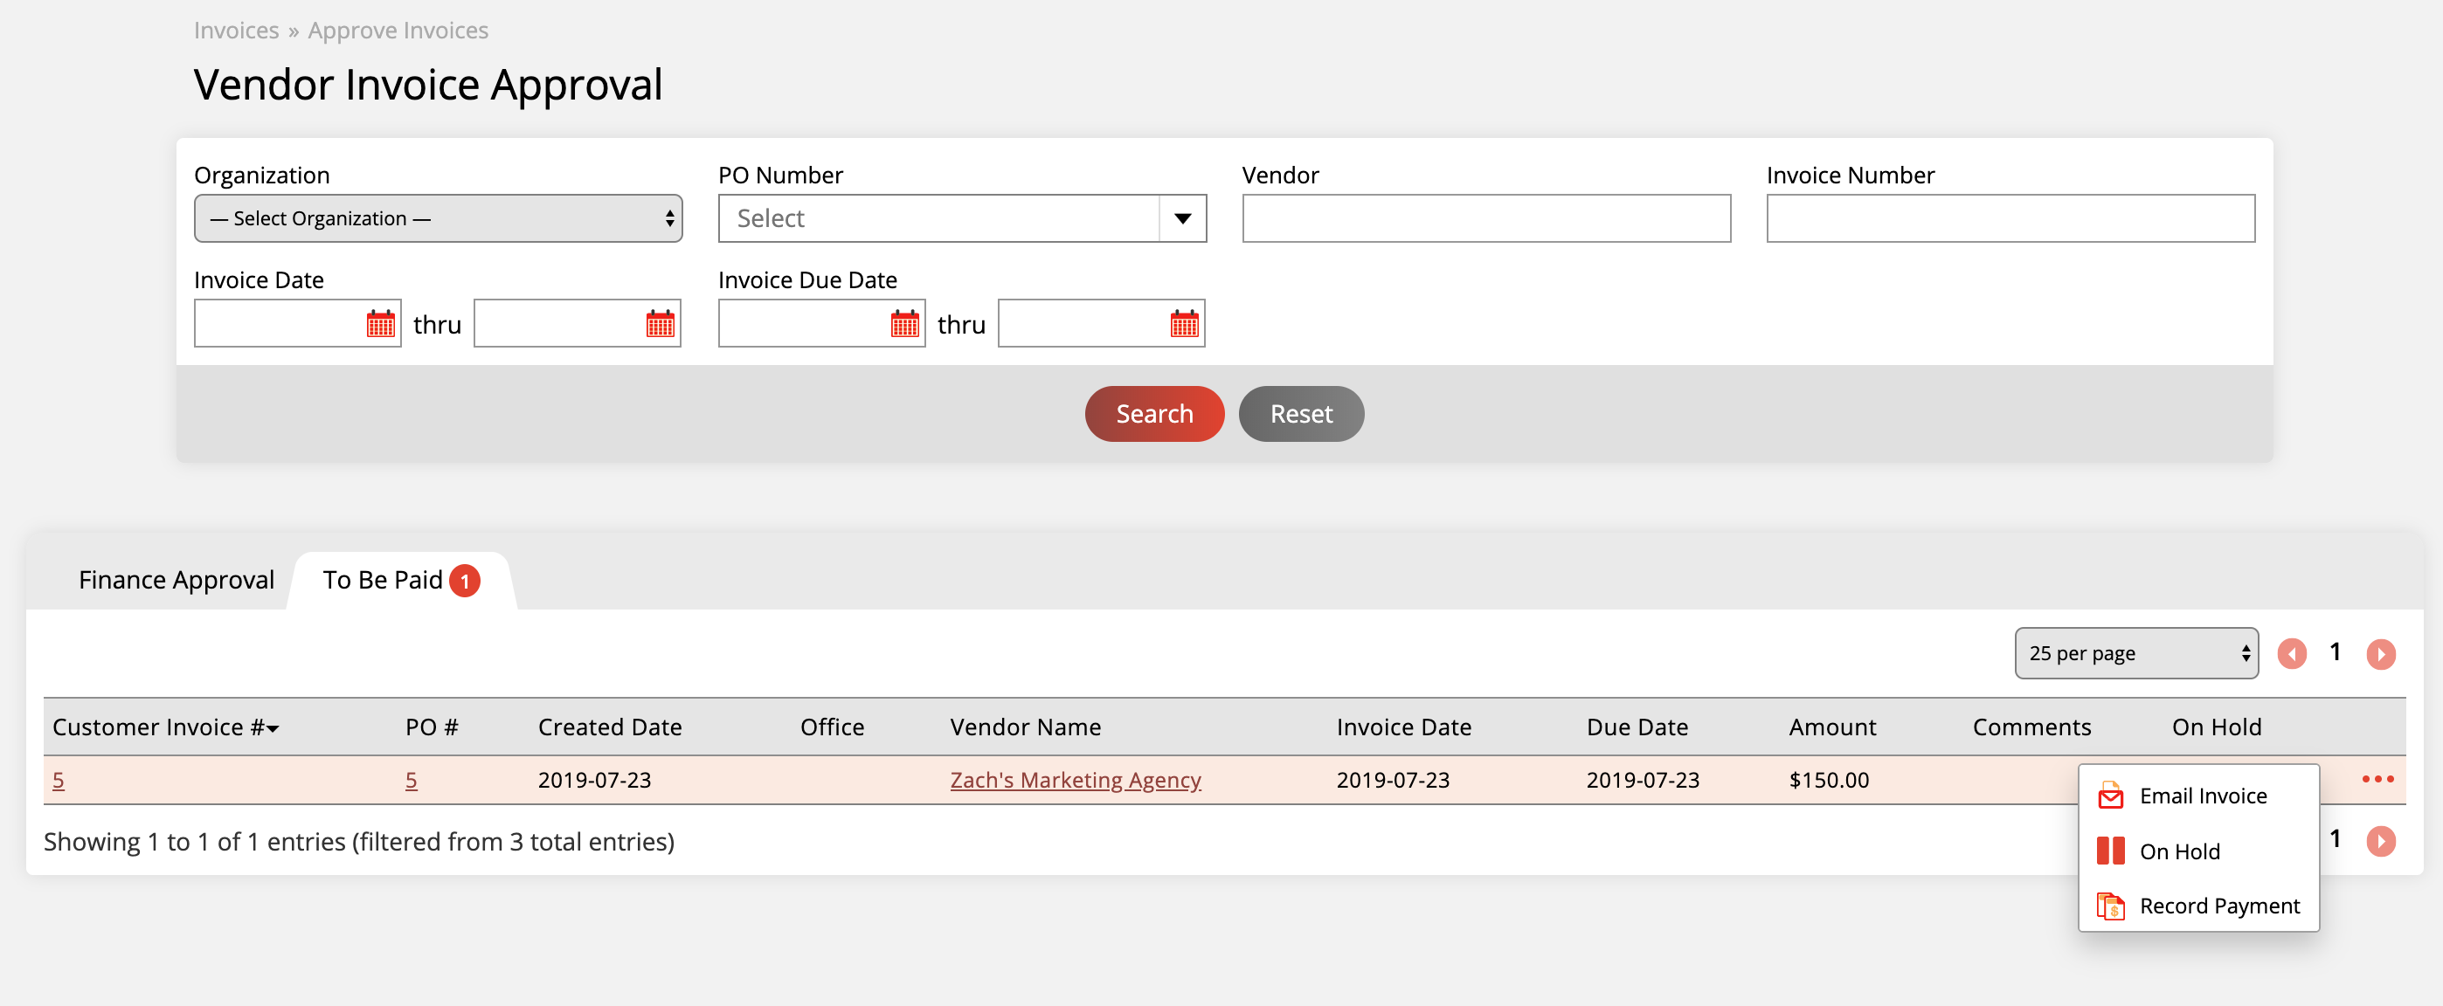Viewport: 2443px width, 1006px height.
Task: Sort by Office column header
Action: tap(832, 727)
